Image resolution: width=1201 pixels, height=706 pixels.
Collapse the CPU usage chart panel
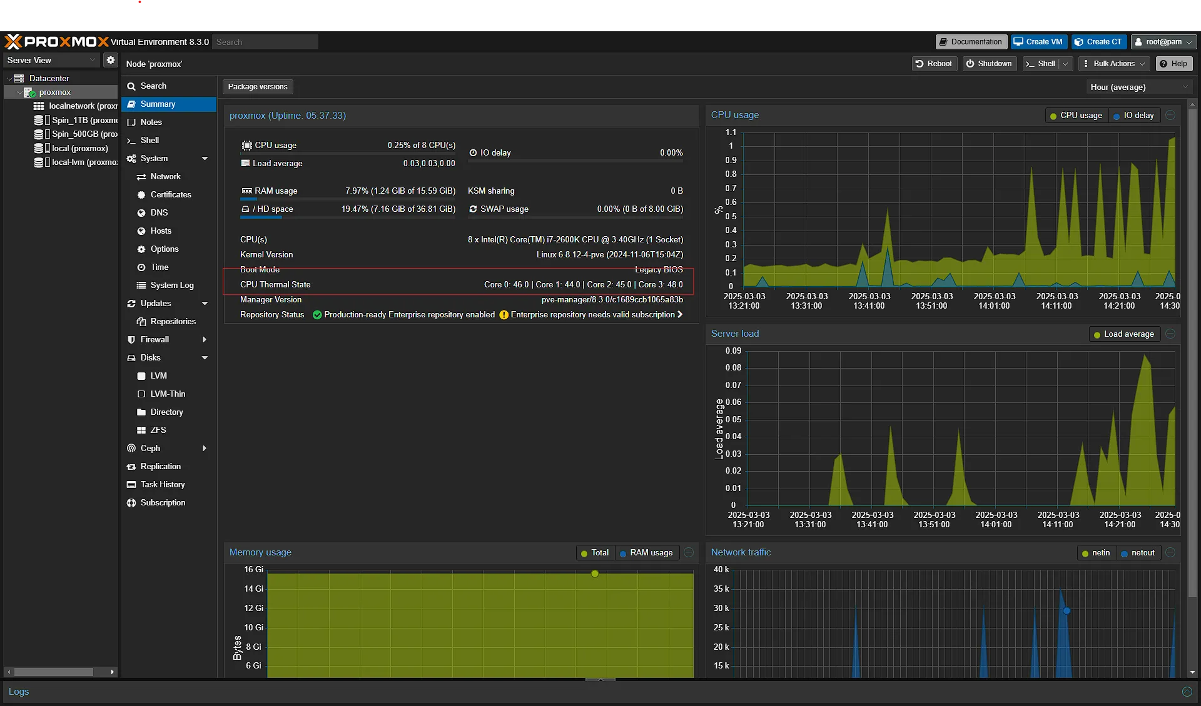(1170, 116)
